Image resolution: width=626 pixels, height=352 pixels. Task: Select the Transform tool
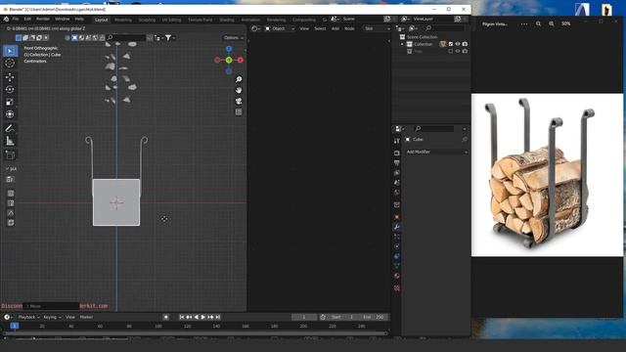click(x=10, y=114)
